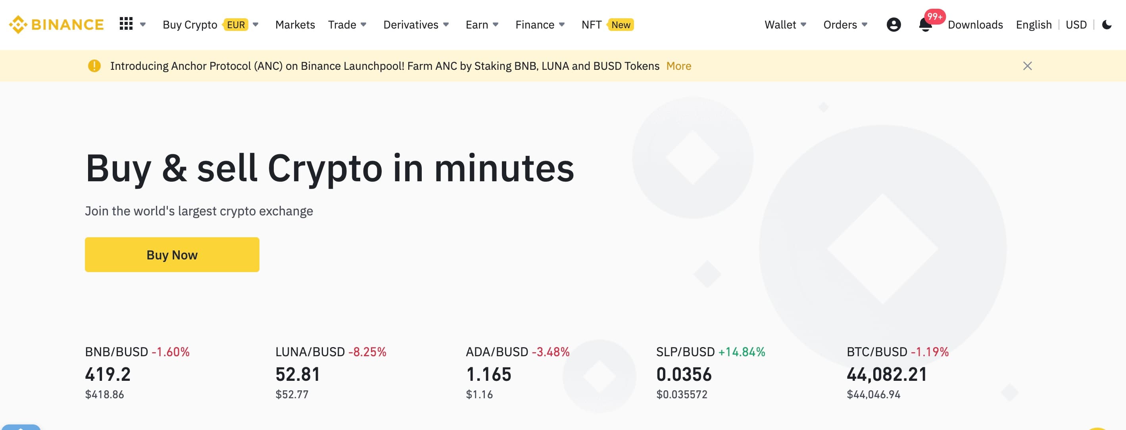The height and width of the screenshot is (430, 1126).
Task: Open the apps grid menu icon
Action: pos(126,24)
